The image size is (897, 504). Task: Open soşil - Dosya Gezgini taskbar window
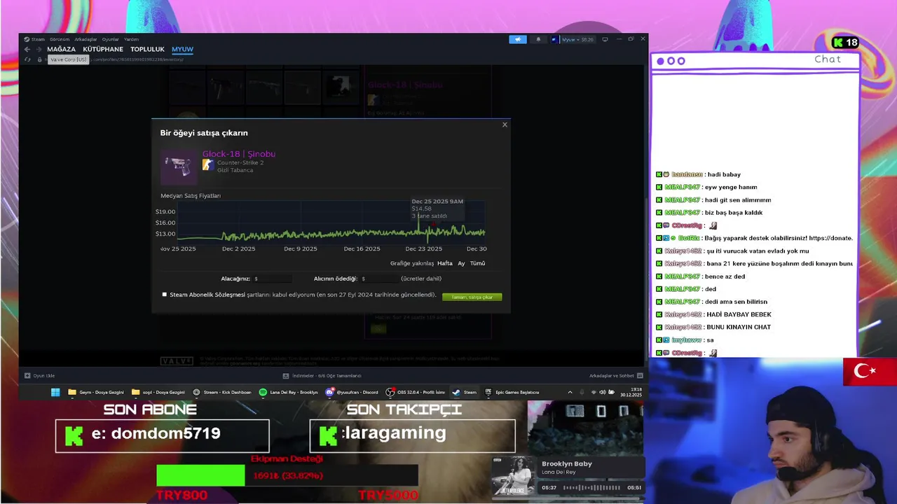point(158,392)
